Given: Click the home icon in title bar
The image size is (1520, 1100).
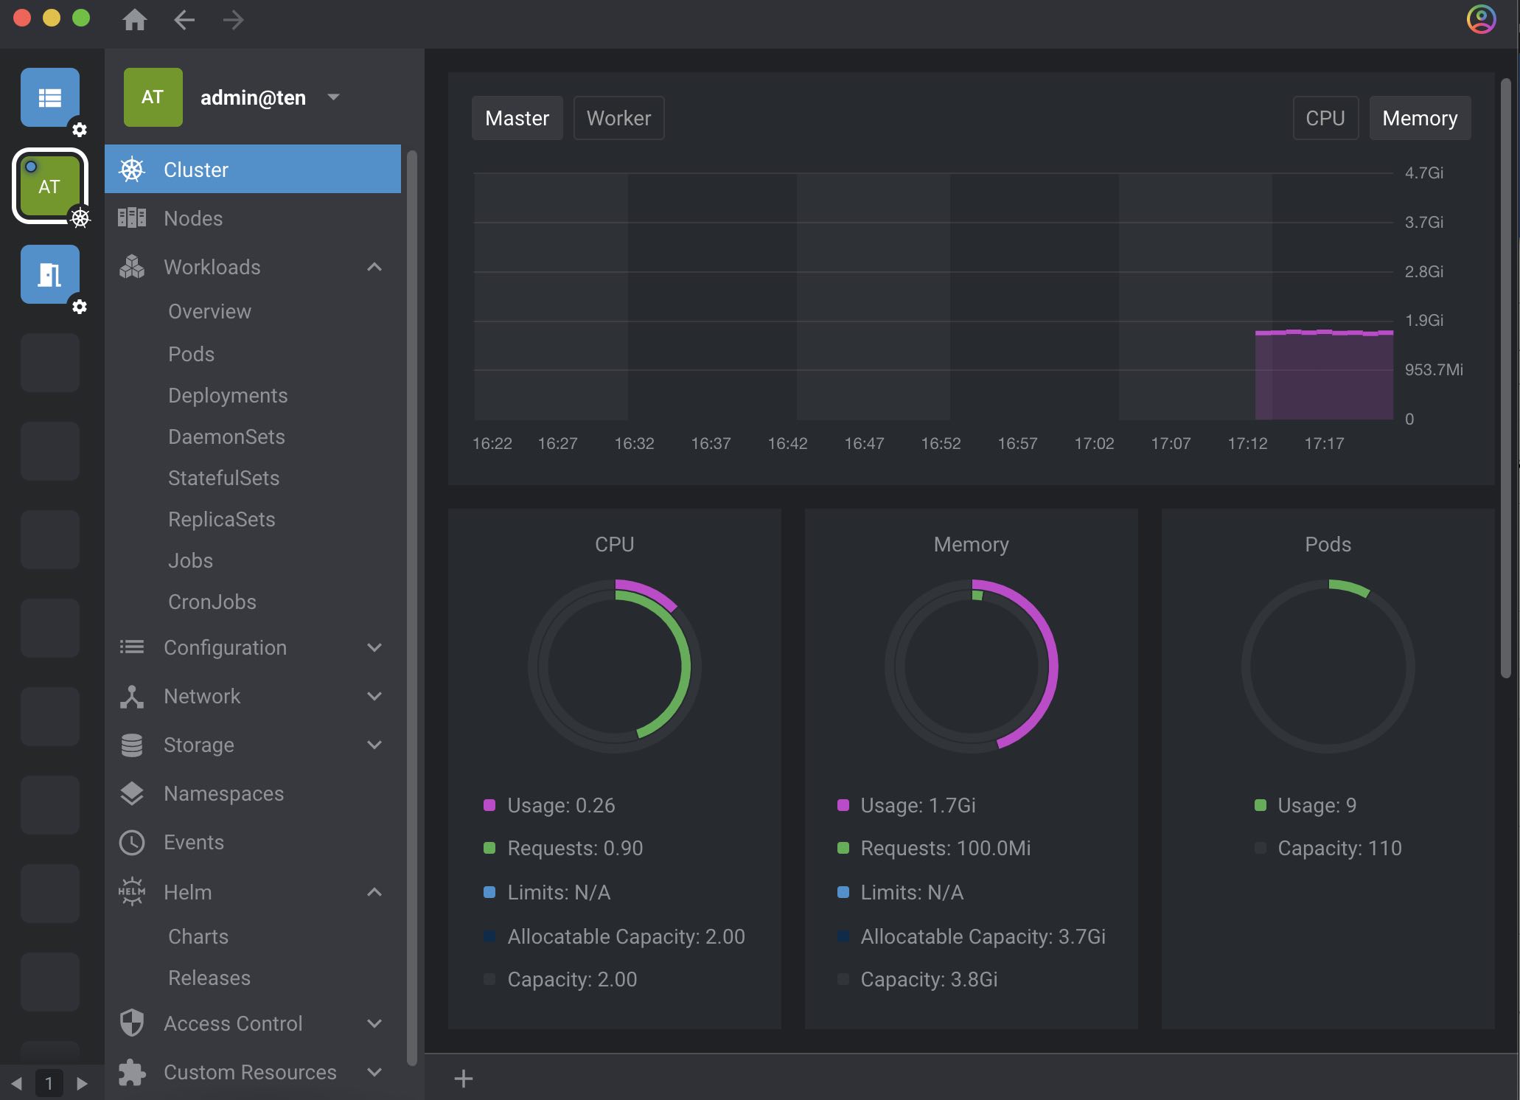Looking at the screenshot, I should coord(134,20).
